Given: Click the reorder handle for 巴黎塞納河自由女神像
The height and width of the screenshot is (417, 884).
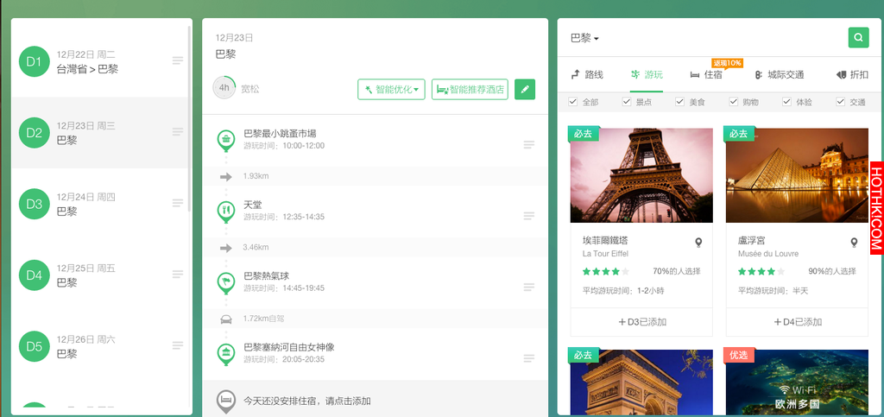Looking at the screenshot, I should 529,358.
